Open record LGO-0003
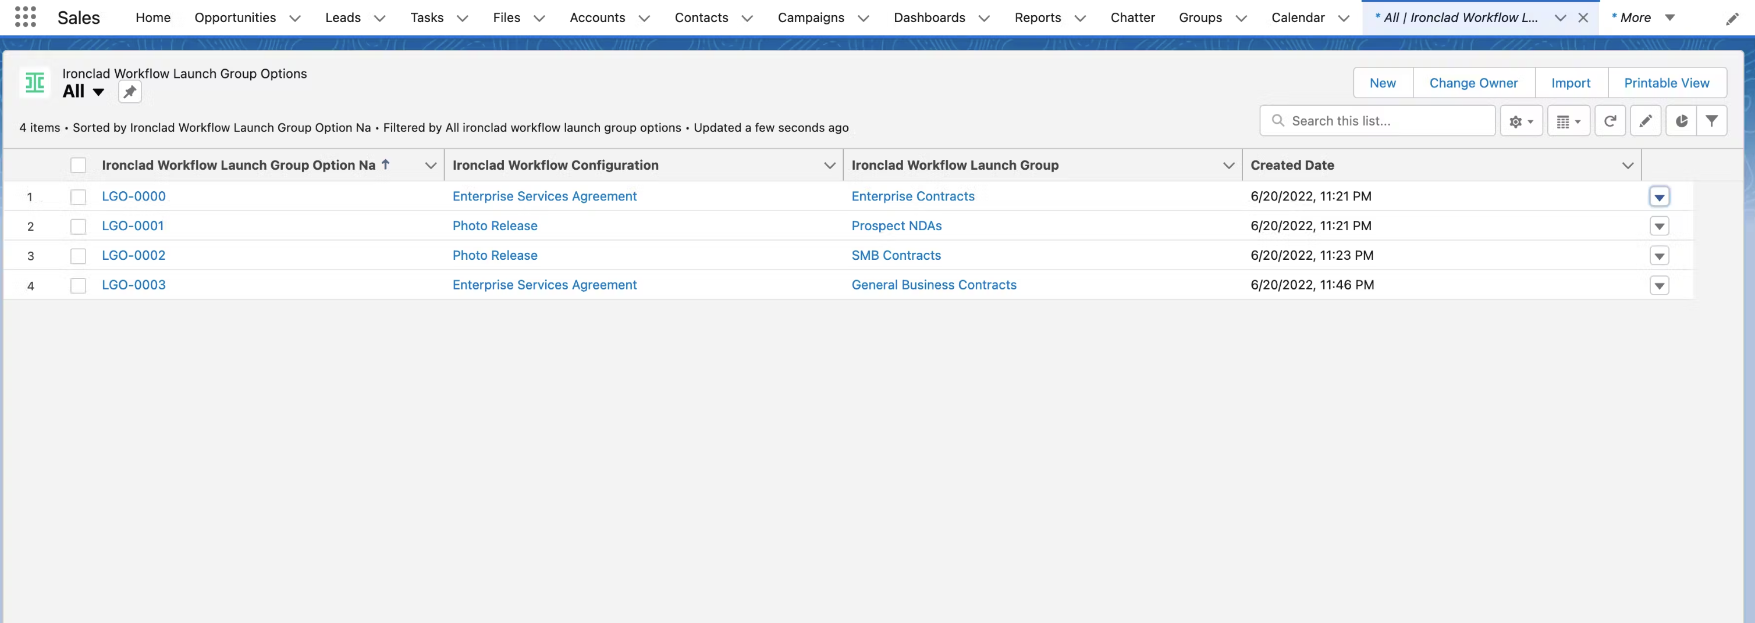 pos(133,285)
